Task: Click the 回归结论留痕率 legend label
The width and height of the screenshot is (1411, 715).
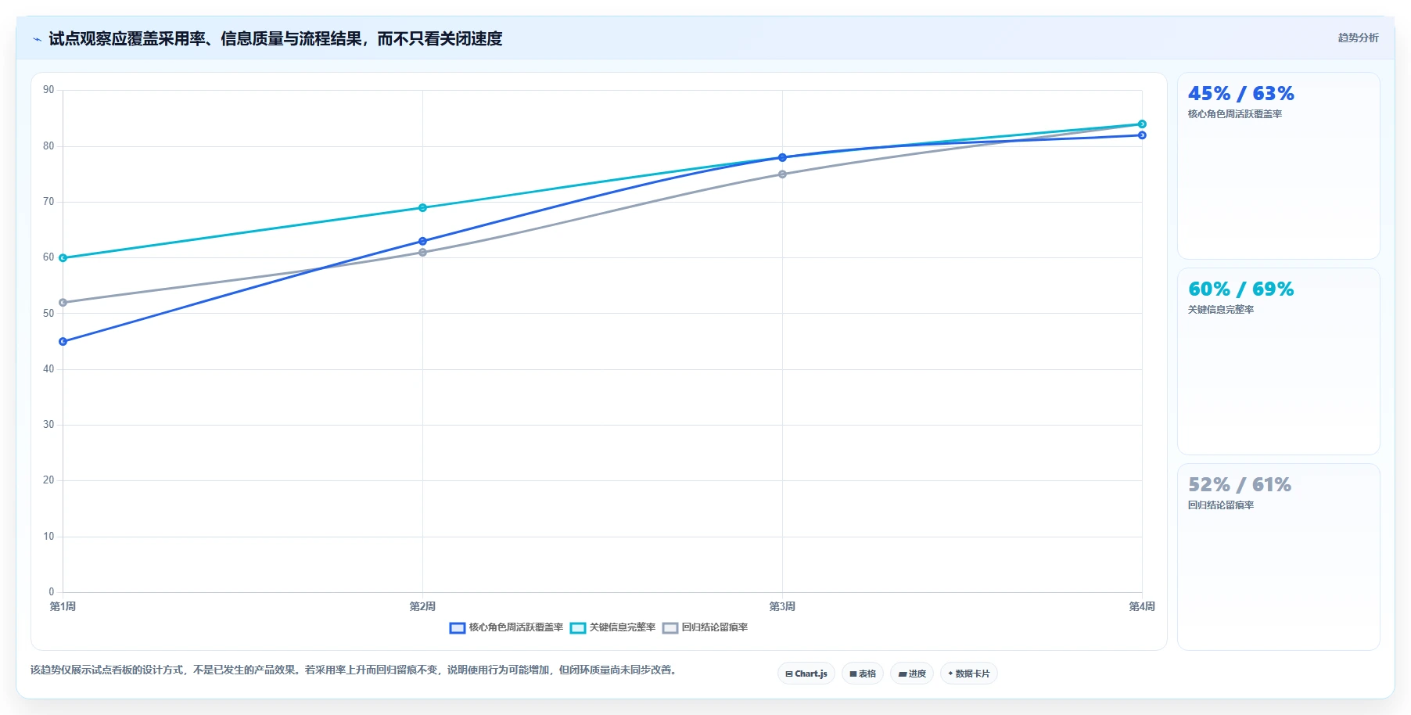Action: point(715,627)
